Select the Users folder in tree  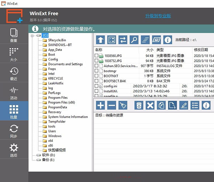52,131
